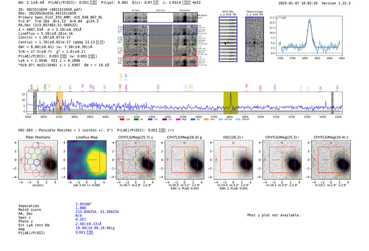Screen dimensions: 369x251
Task: Select the HSC(26.2) r cutout
Action: 233,160
